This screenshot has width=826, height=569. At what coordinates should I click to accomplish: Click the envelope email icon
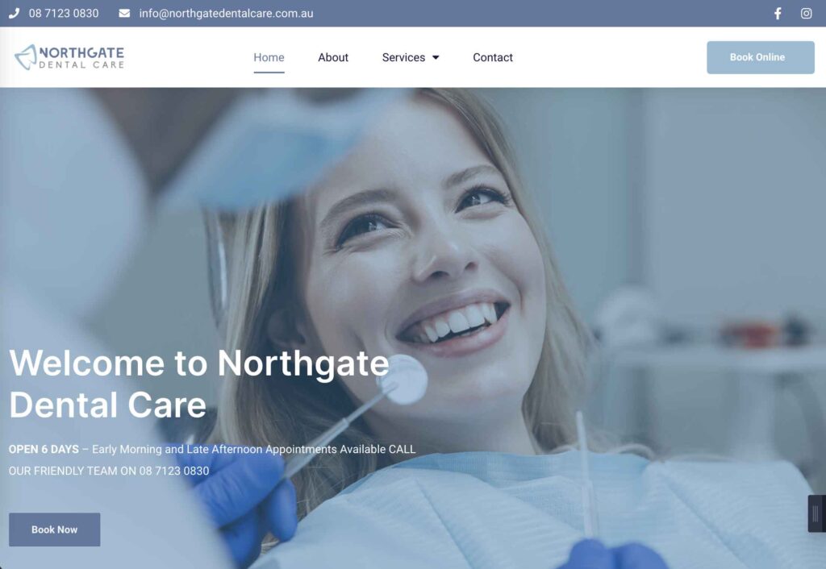coord(124,13)
